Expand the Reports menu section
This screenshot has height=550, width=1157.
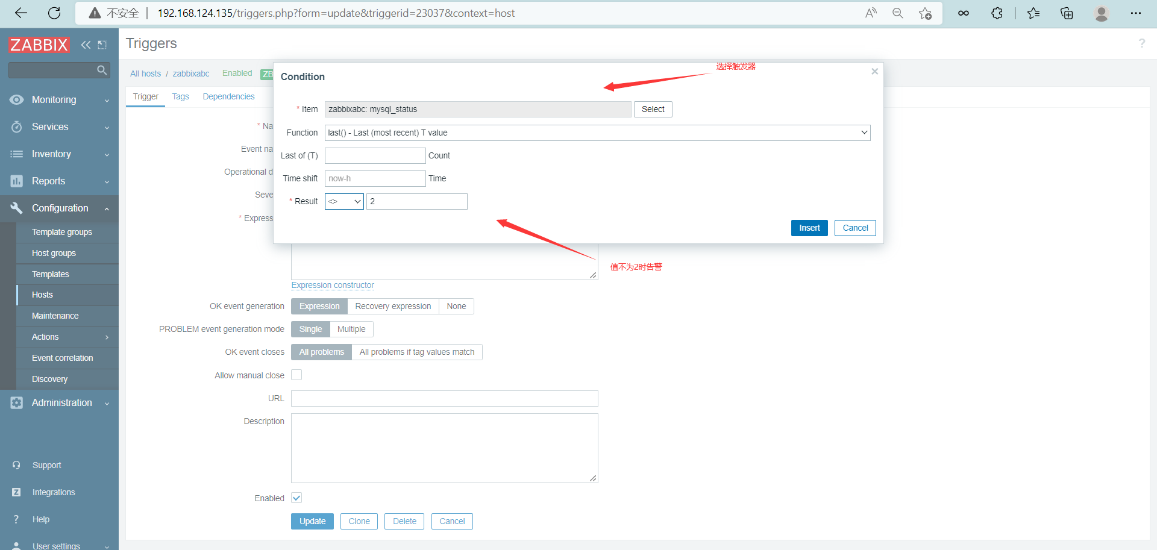[107, 182]
